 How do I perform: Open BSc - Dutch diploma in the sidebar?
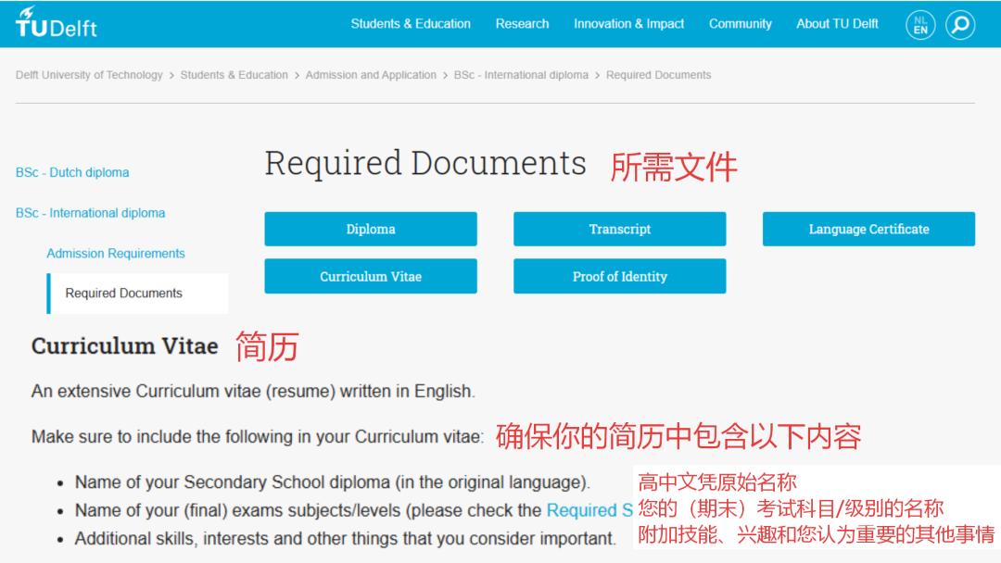pyautogui.click(x=71, y=172)
